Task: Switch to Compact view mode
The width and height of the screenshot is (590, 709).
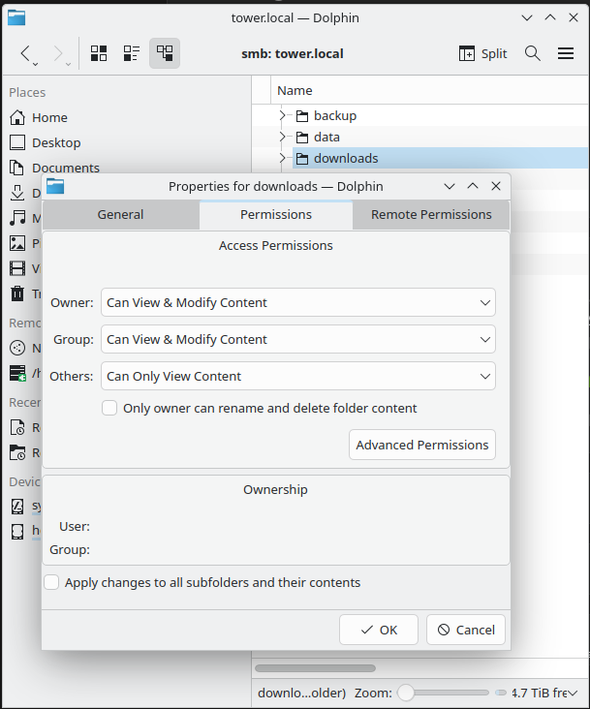Action: (x=132, y=53)
